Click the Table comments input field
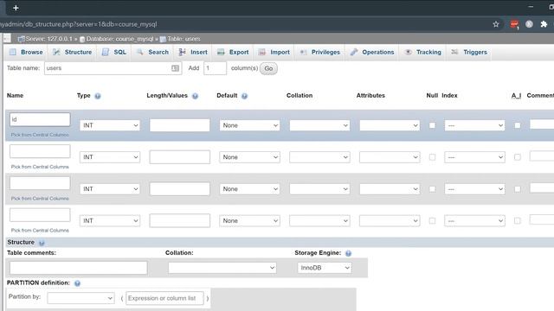 click(x=79, y=268)
